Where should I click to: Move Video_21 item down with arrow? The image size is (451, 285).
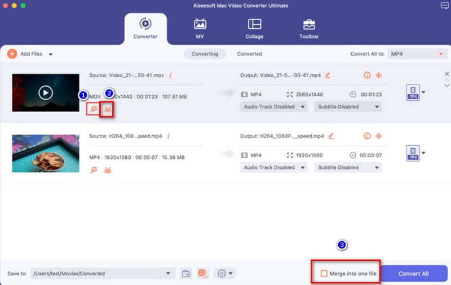(446, 85)
